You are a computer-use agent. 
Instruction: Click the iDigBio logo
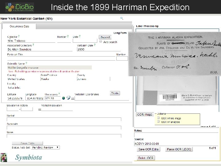[x=20, y=7]
